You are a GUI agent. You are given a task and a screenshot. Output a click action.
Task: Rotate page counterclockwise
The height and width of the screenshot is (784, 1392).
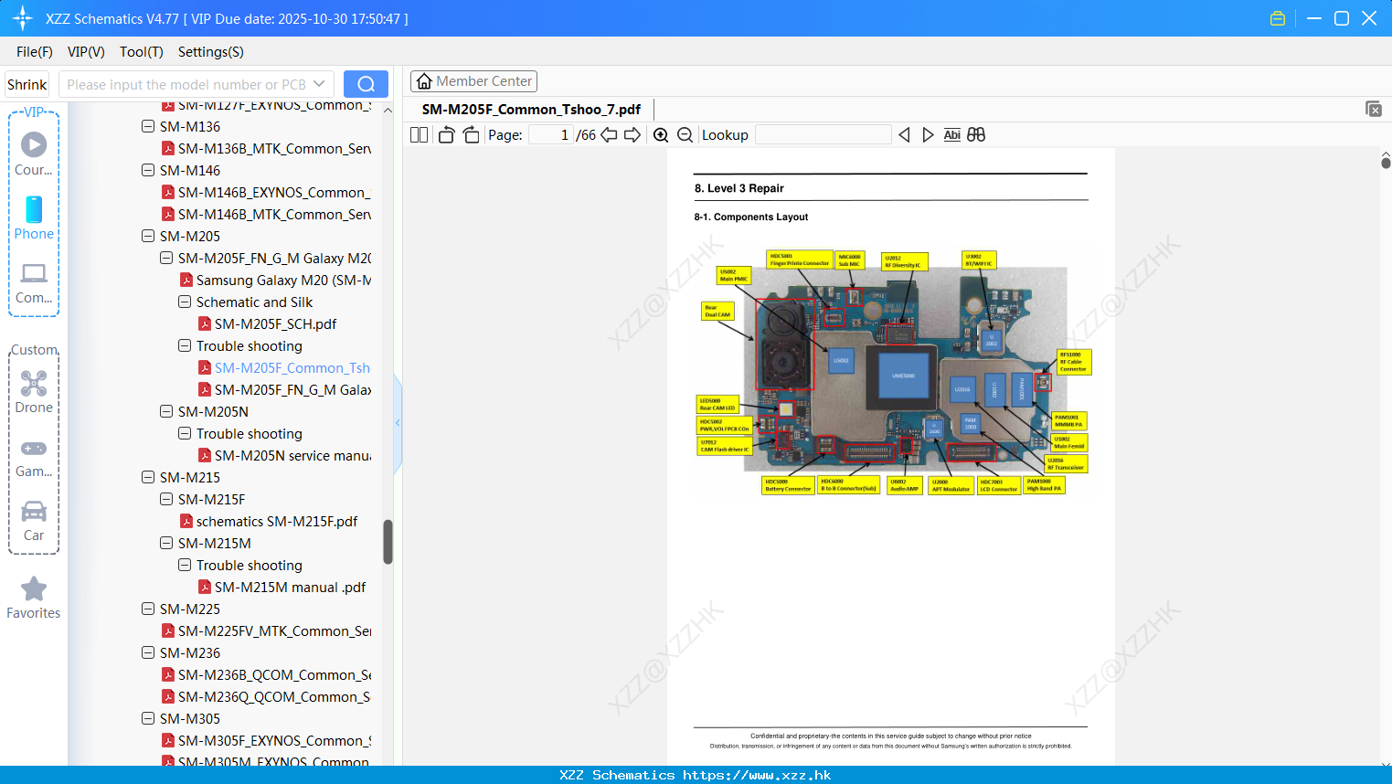(x=447, y=135)
